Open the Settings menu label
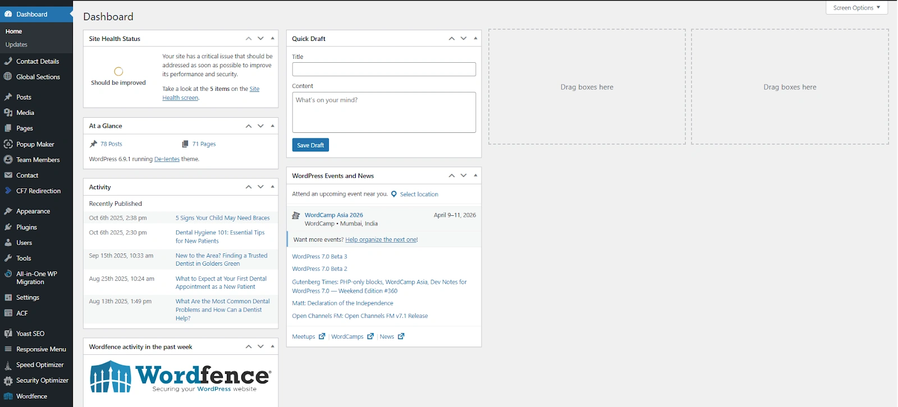The image size is (898, 407). pyautogui.click(x=28, y=298)
